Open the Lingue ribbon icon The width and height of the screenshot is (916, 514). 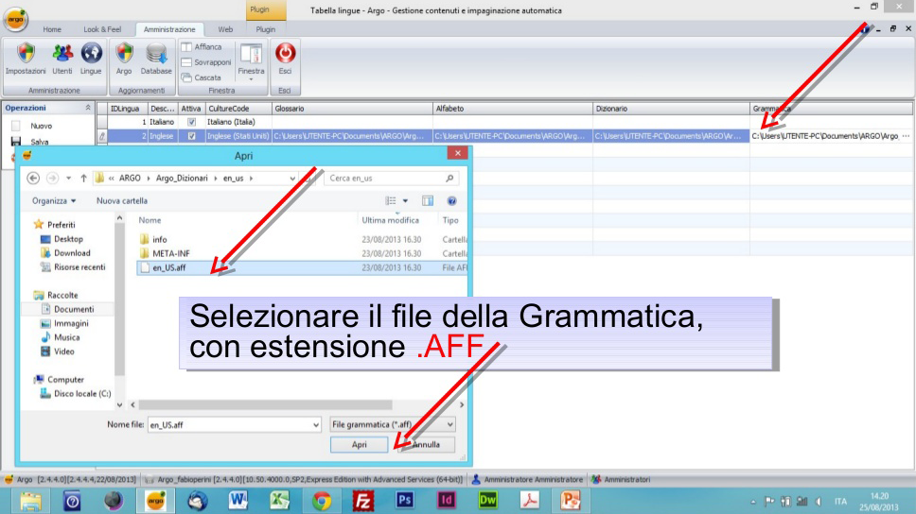click(91, 59)
